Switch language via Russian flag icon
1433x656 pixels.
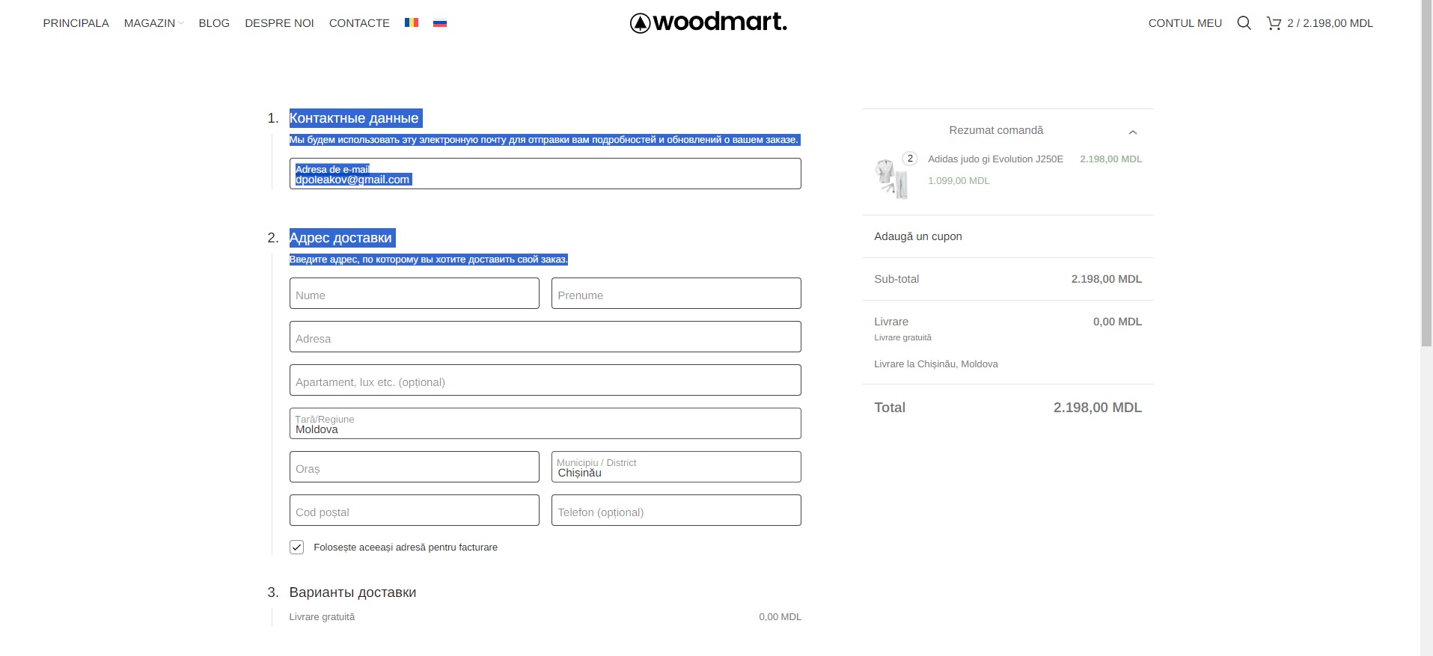(440, 22)
